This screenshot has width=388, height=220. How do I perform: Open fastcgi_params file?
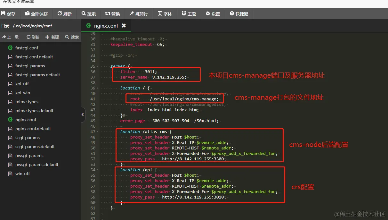pos(30,66)
